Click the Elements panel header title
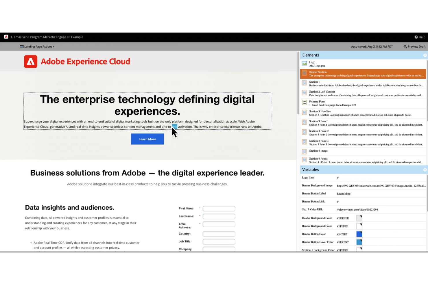This screenshot has width=428, height=285. tap(311, 55)
